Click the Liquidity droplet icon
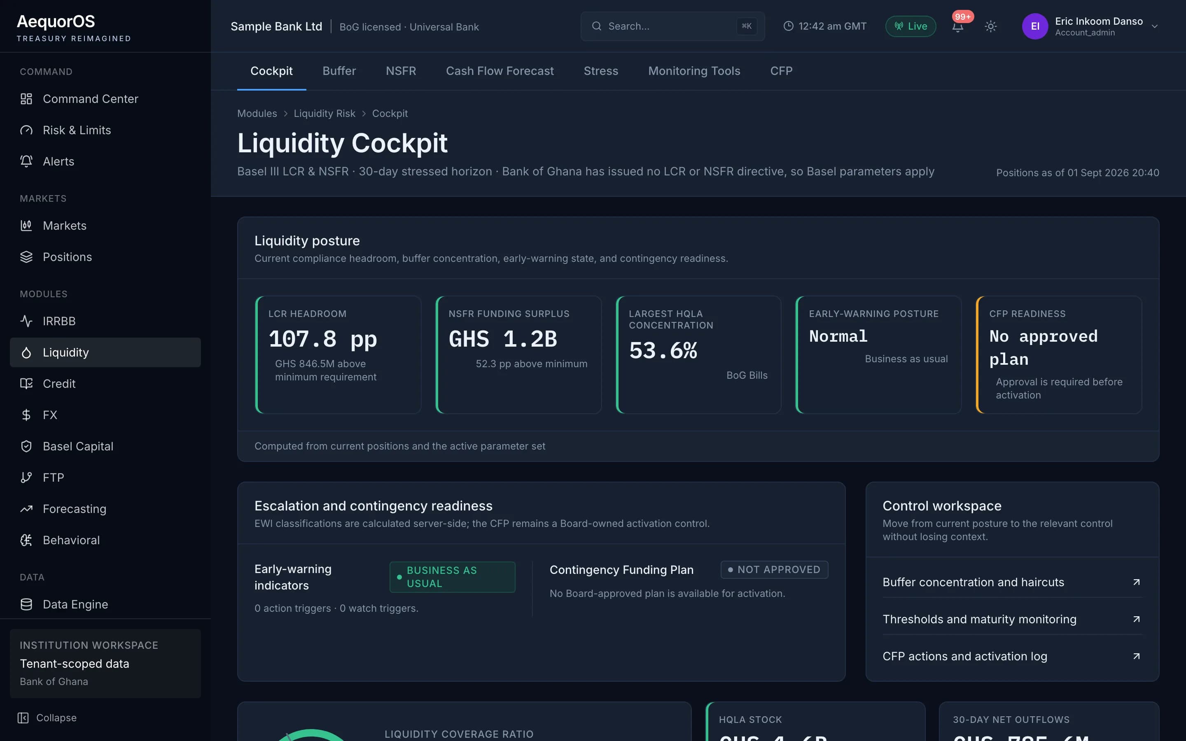 [x=26, y=352]
